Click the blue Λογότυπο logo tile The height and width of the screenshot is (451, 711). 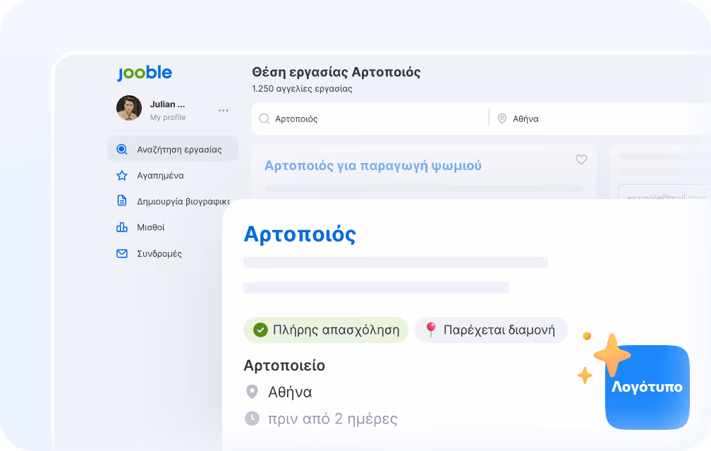tap(647, 387)
